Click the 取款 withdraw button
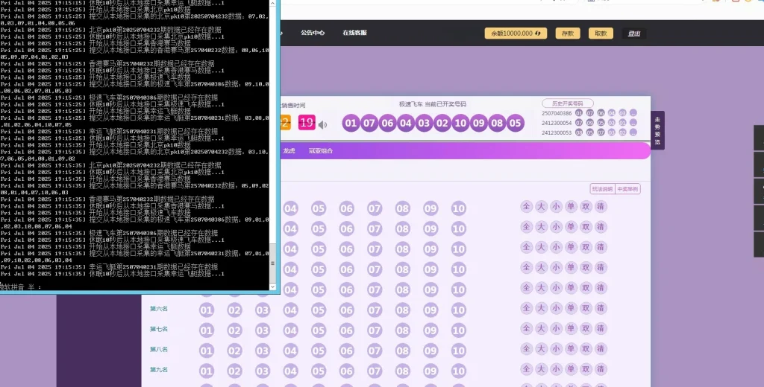This screenshot has width=764, height=387. point(600,33)
